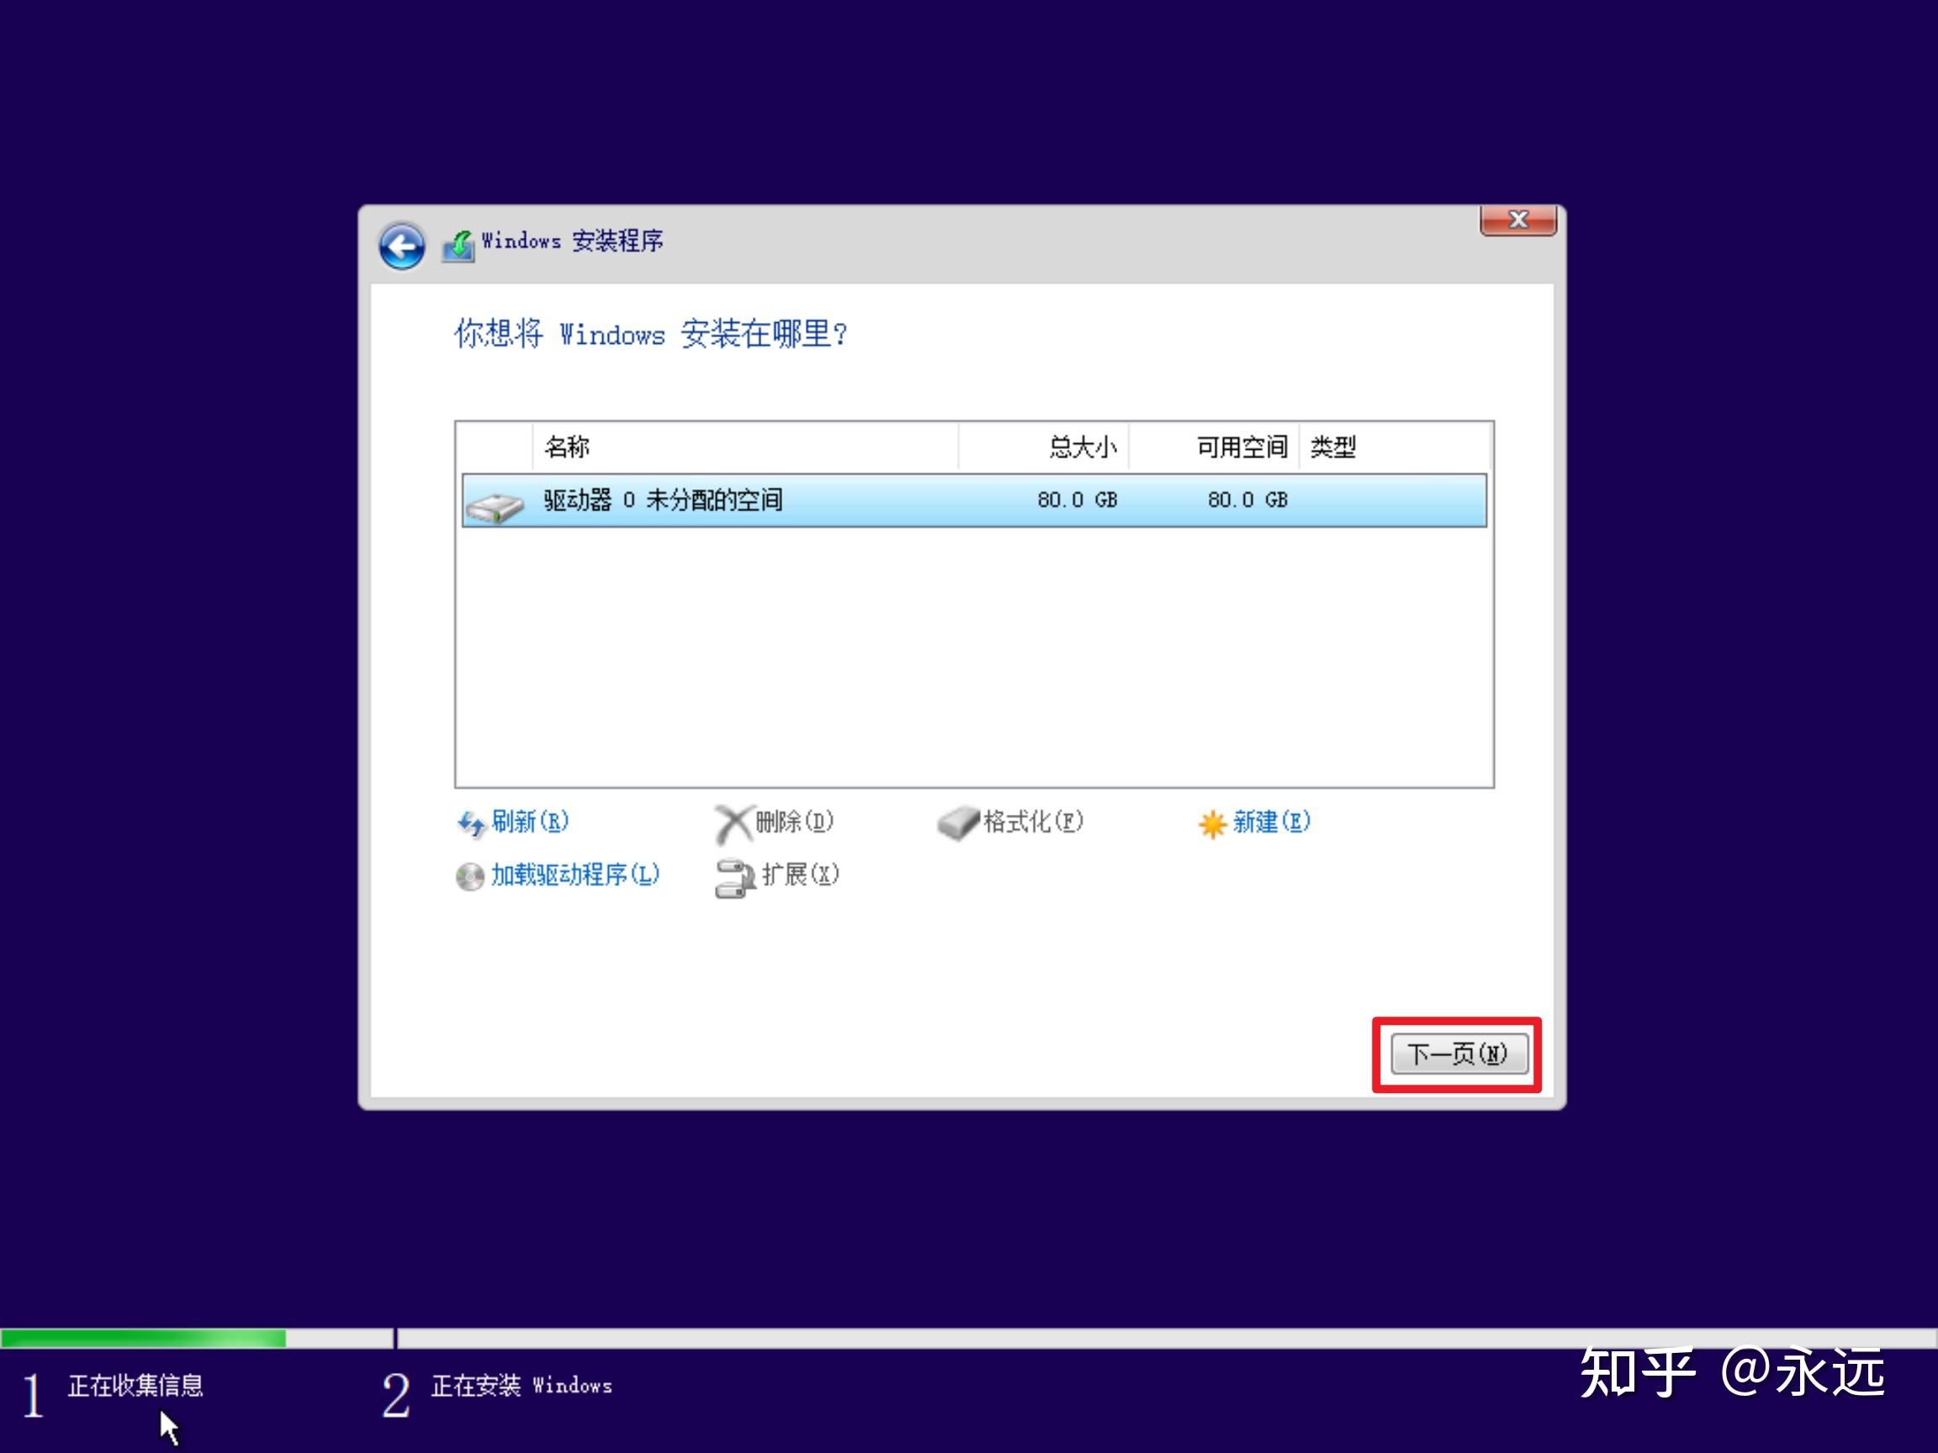The width and height of the screenshot is (1938, 1453).
Task: Click the Extend (扩展) partition icon
Action: pyautogui.click(x=733, y=875)
